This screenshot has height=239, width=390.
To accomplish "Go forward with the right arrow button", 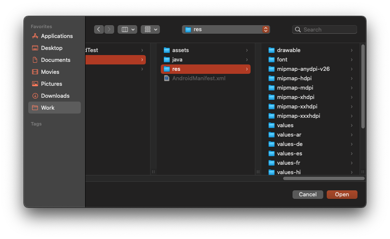I will (x=109, y=29).
